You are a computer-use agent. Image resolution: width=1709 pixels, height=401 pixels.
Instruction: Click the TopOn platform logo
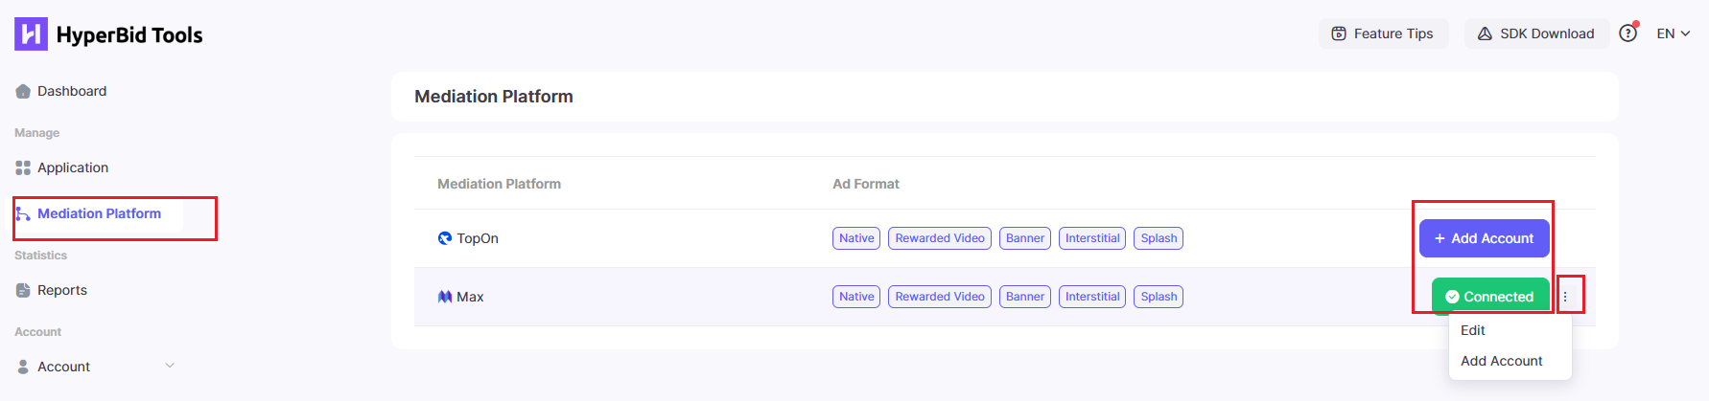pyautogui.click(x=445, y=238)
